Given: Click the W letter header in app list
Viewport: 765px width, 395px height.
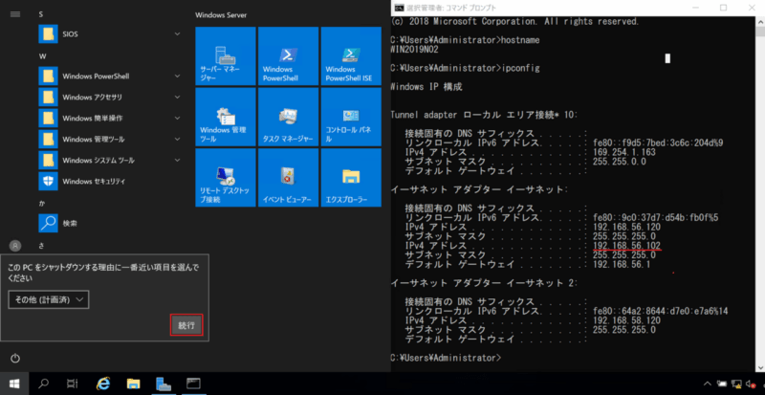Looking at the screenshot, I should click(42, 56).
